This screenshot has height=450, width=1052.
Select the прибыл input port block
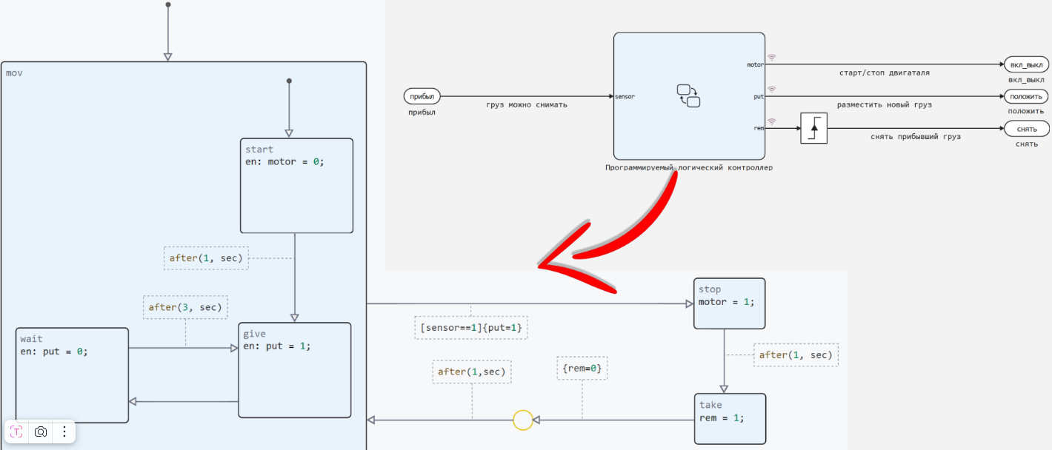(x=422, y=96)
